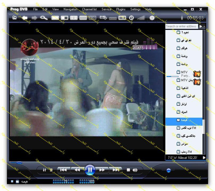Image resolution: width=215 pixels, height=191 pixels.
Task: Click the magnifier search icon in the toolbar
Action: [44, 18]
